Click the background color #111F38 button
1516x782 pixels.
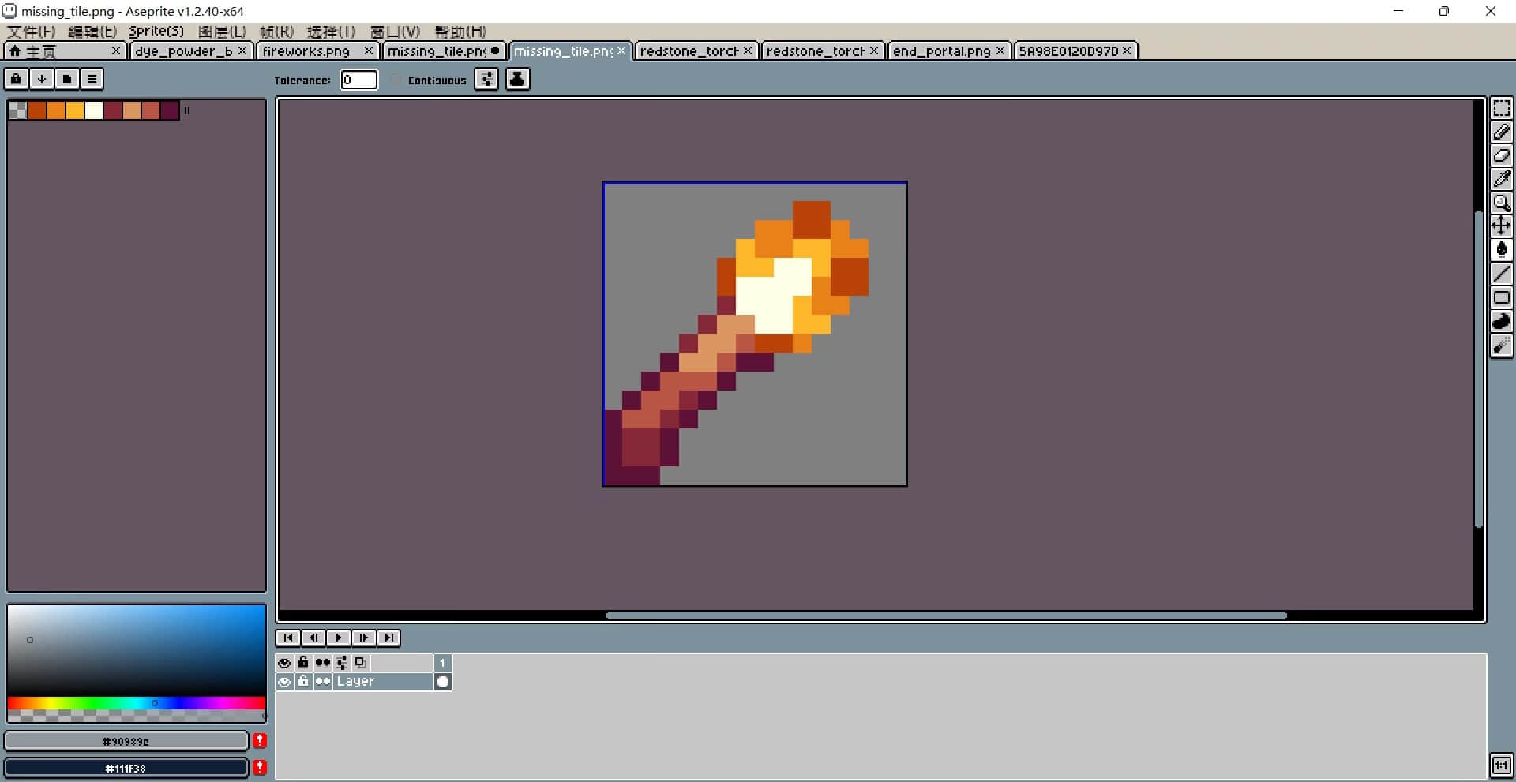tap(126, 768)
